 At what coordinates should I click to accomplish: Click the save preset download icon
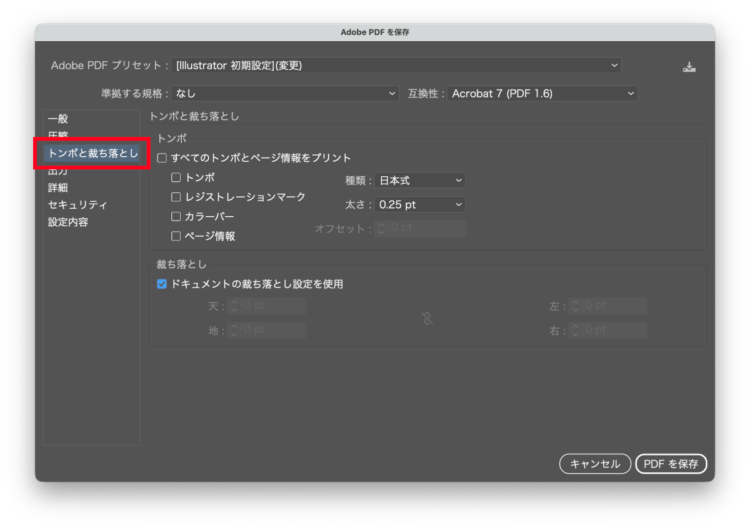tap(689, 67)
